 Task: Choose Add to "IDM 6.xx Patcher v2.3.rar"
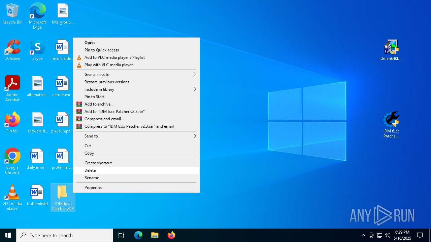(x=136, y=112)
